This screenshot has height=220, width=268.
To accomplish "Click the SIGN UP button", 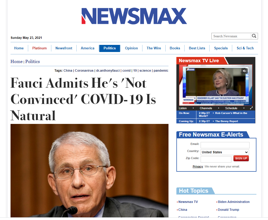I will click(241, 158).
